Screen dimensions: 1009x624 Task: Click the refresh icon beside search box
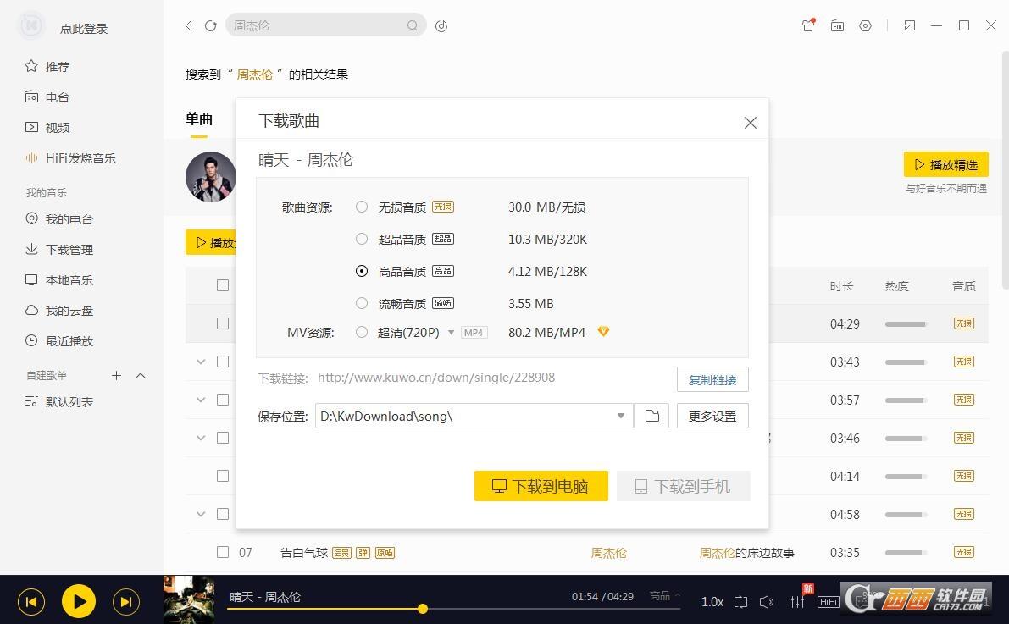(x=210, y=25)
